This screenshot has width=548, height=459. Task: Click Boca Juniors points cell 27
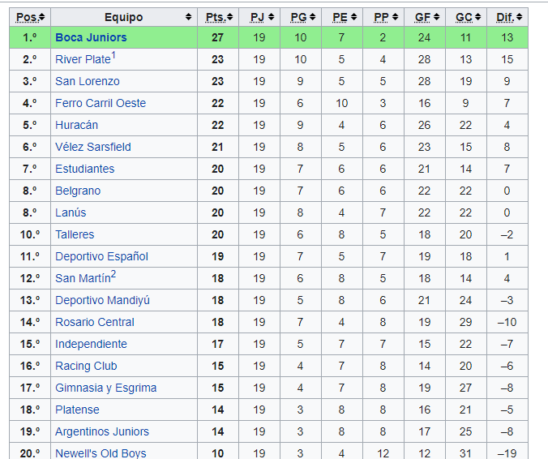pos(218,37)
